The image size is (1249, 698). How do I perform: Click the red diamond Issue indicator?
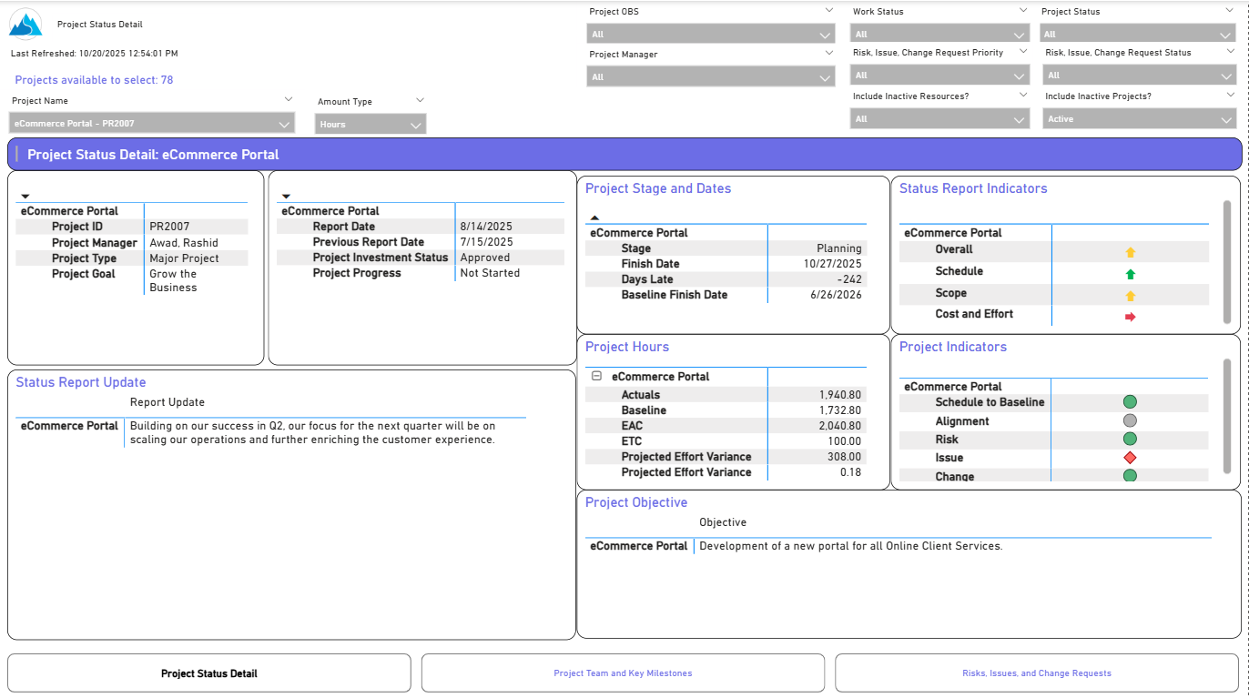(x=1130, y=458)
